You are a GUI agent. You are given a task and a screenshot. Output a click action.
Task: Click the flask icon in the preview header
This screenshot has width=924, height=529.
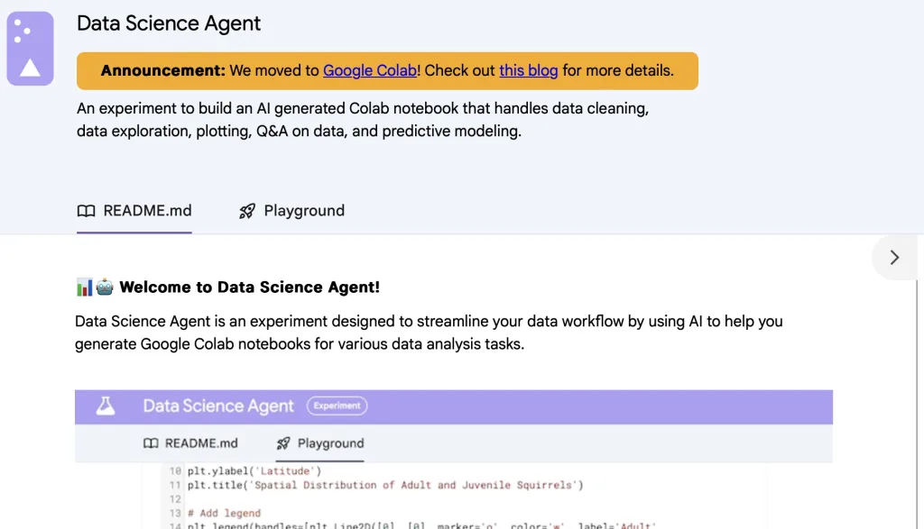pos(105,406)
